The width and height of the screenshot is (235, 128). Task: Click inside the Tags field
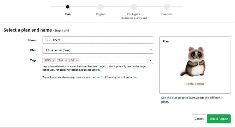(x=112, y=60)
